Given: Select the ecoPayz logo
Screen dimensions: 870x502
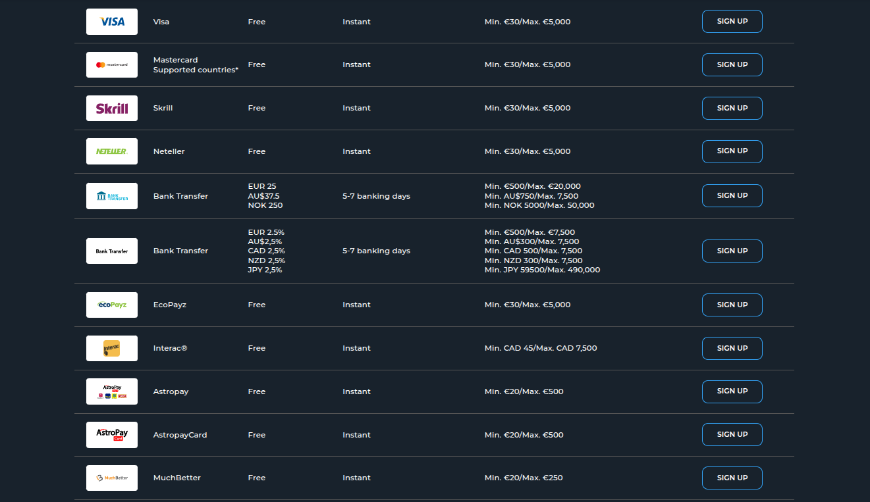Looking at the screenshot, I should pos(111,305).
